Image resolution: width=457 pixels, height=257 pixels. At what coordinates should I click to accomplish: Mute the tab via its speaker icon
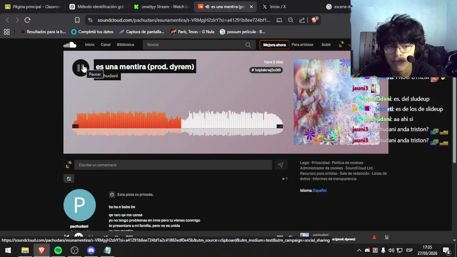click(207, 7)
